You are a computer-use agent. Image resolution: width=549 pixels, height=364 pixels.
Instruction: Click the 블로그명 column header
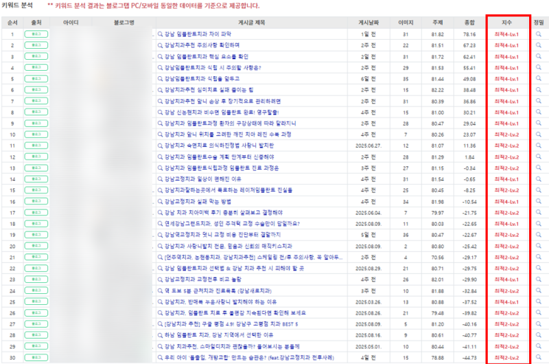tap(124, 23)
